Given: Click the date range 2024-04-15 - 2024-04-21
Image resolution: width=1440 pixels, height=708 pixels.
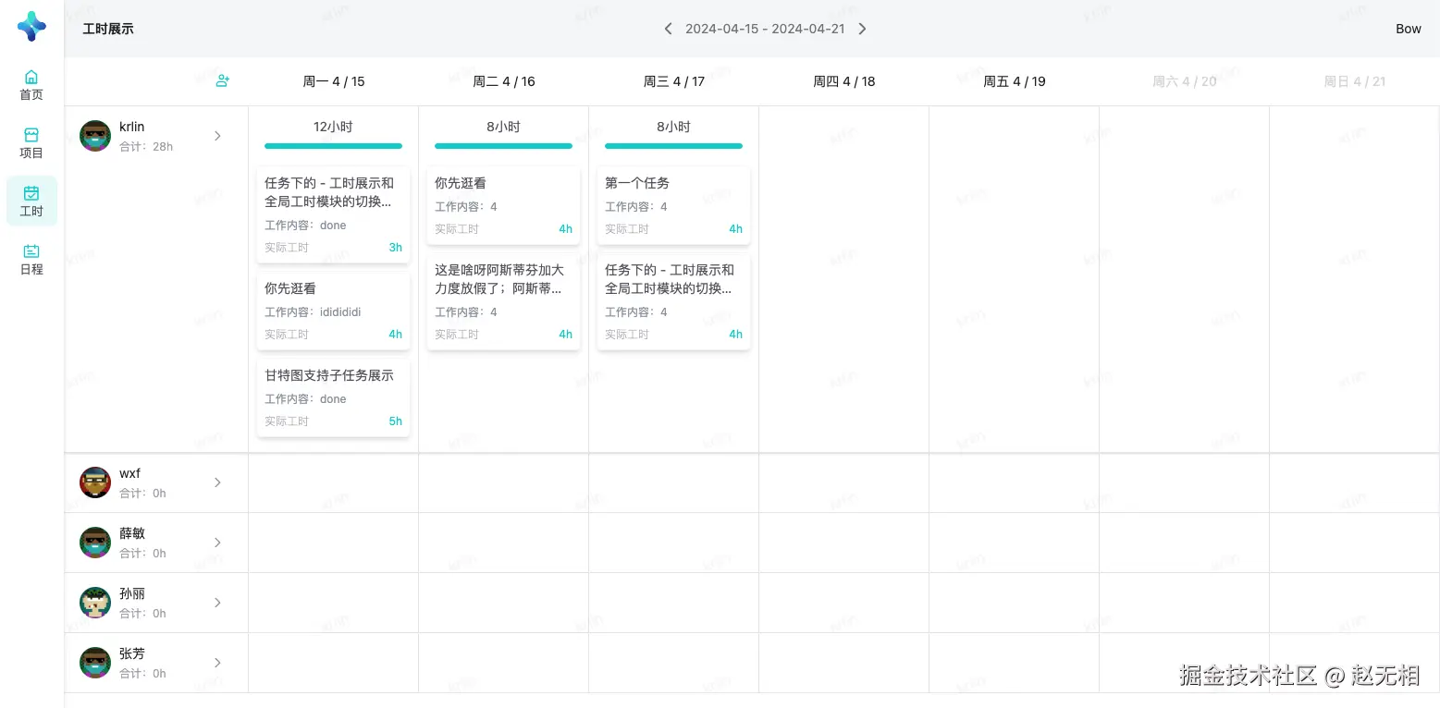Looking at the screenshot, I should point(765,29).
